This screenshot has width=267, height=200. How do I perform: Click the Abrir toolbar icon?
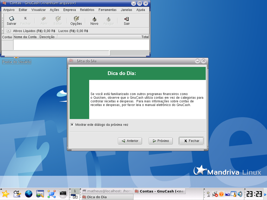44,21
